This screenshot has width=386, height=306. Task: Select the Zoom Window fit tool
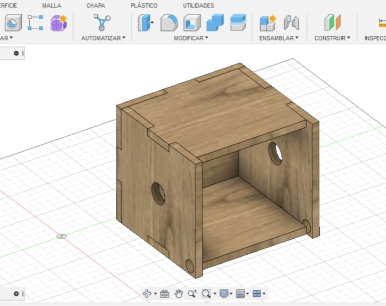coord(206,293)
